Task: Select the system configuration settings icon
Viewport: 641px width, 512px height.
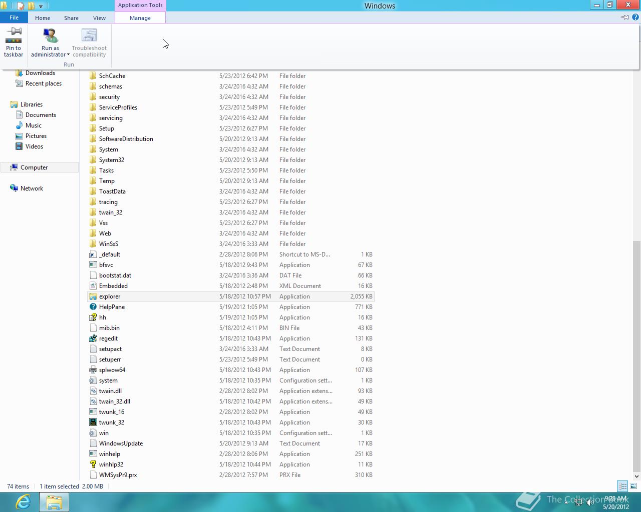Action: point(93,380)
